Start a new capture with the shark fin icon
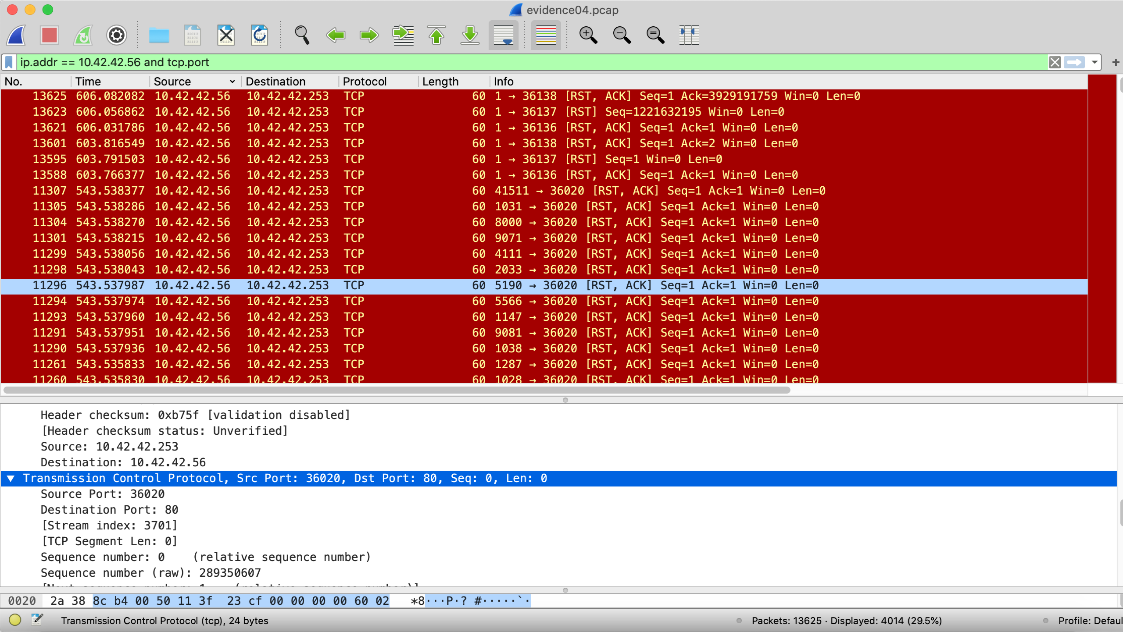 coord(16,35)
